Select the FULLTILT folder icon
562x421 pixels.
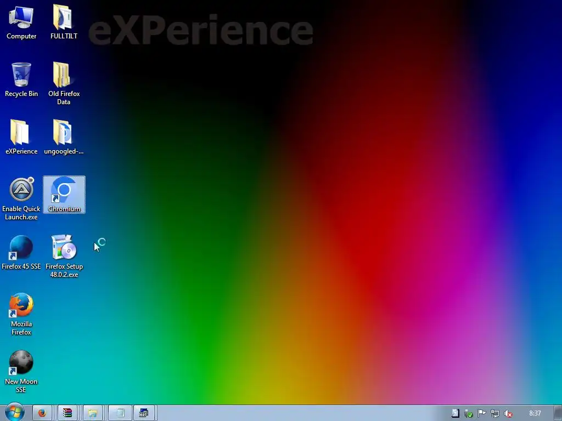64,22
